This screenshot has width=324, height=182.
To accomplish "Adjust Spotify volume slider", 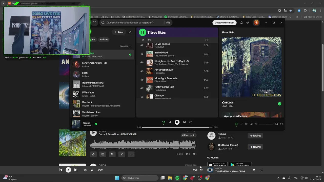I will 266,124.
